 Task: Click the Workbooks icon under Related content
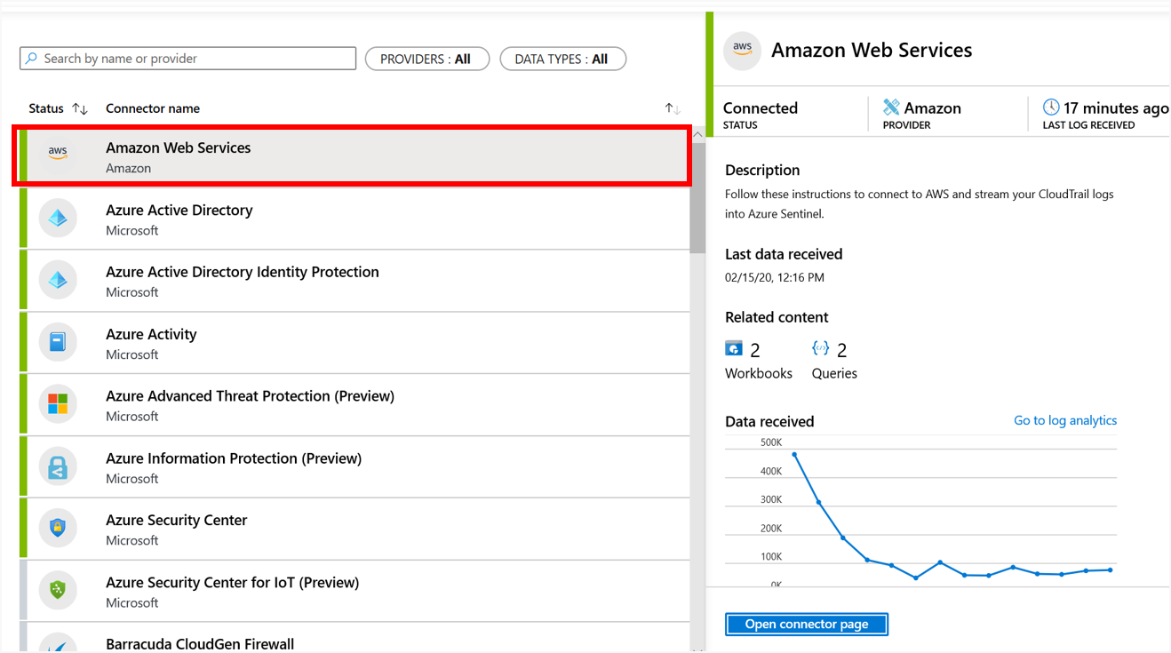[733, 348]
